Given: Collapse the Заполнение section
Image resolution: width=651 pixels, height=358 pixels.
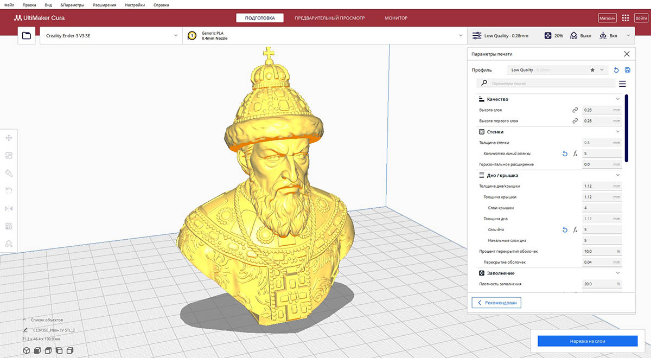Looking at the screenshot, I should point(617,273).
